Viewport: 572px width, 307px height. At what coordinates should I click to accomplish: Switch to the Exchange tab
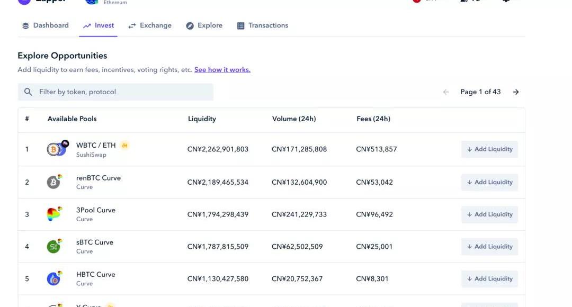pos(149,25)
